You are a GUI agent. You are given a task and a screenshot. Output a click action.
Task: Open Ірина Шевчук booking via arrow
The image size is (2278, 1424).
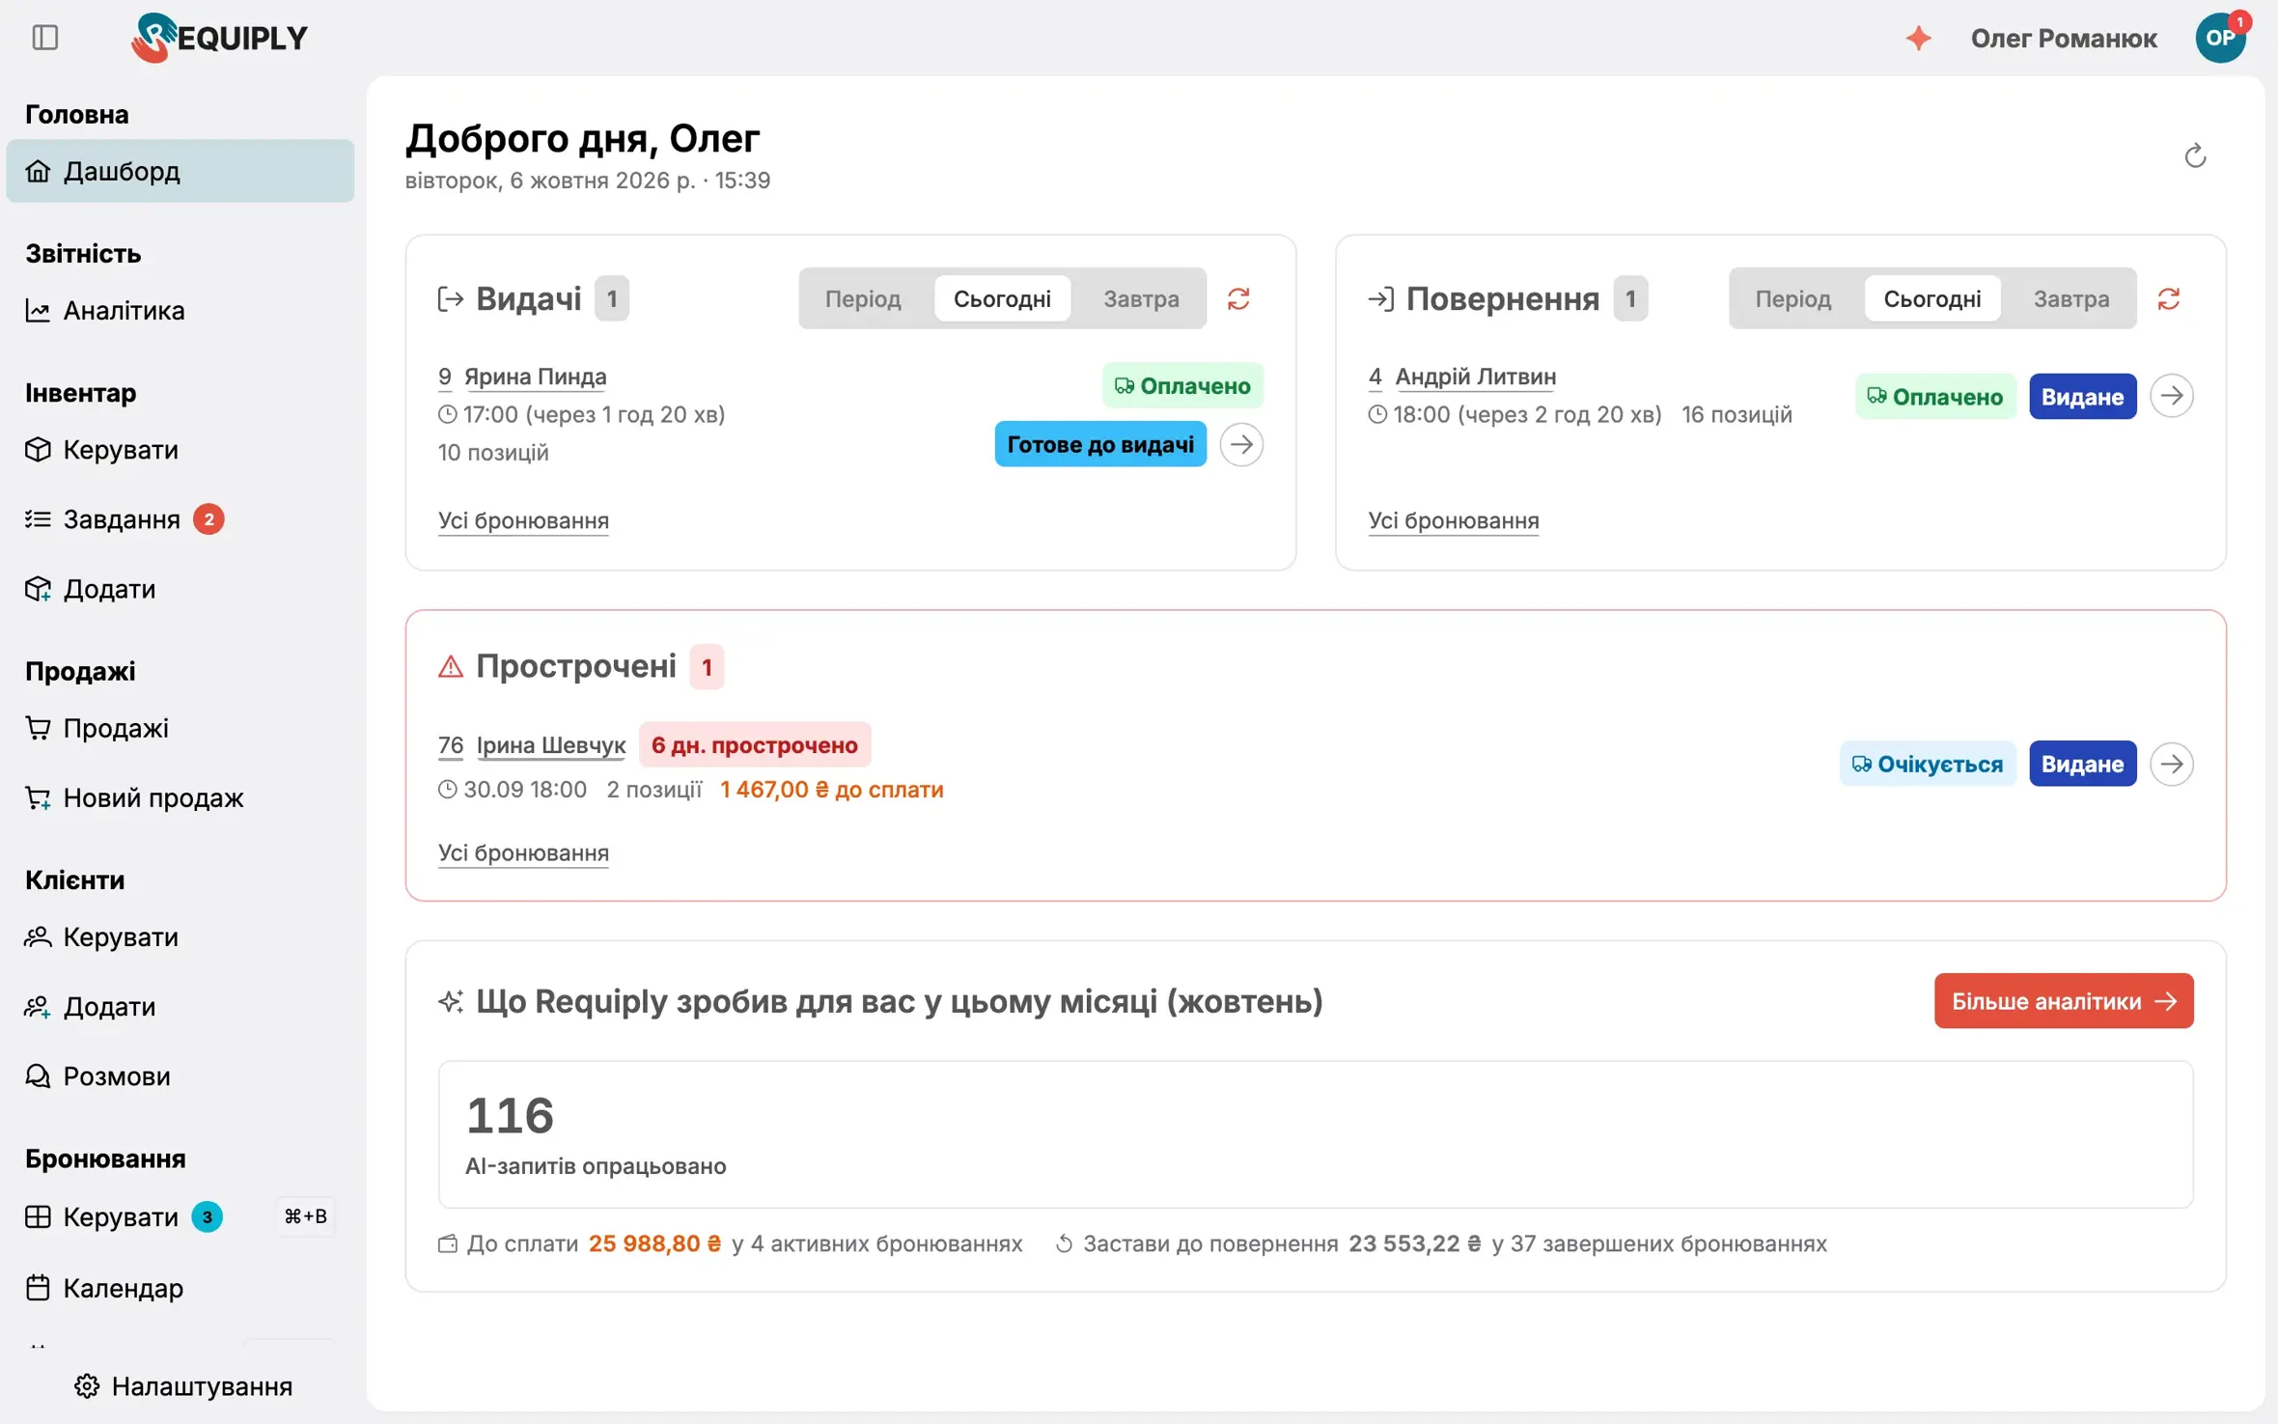2172,764
